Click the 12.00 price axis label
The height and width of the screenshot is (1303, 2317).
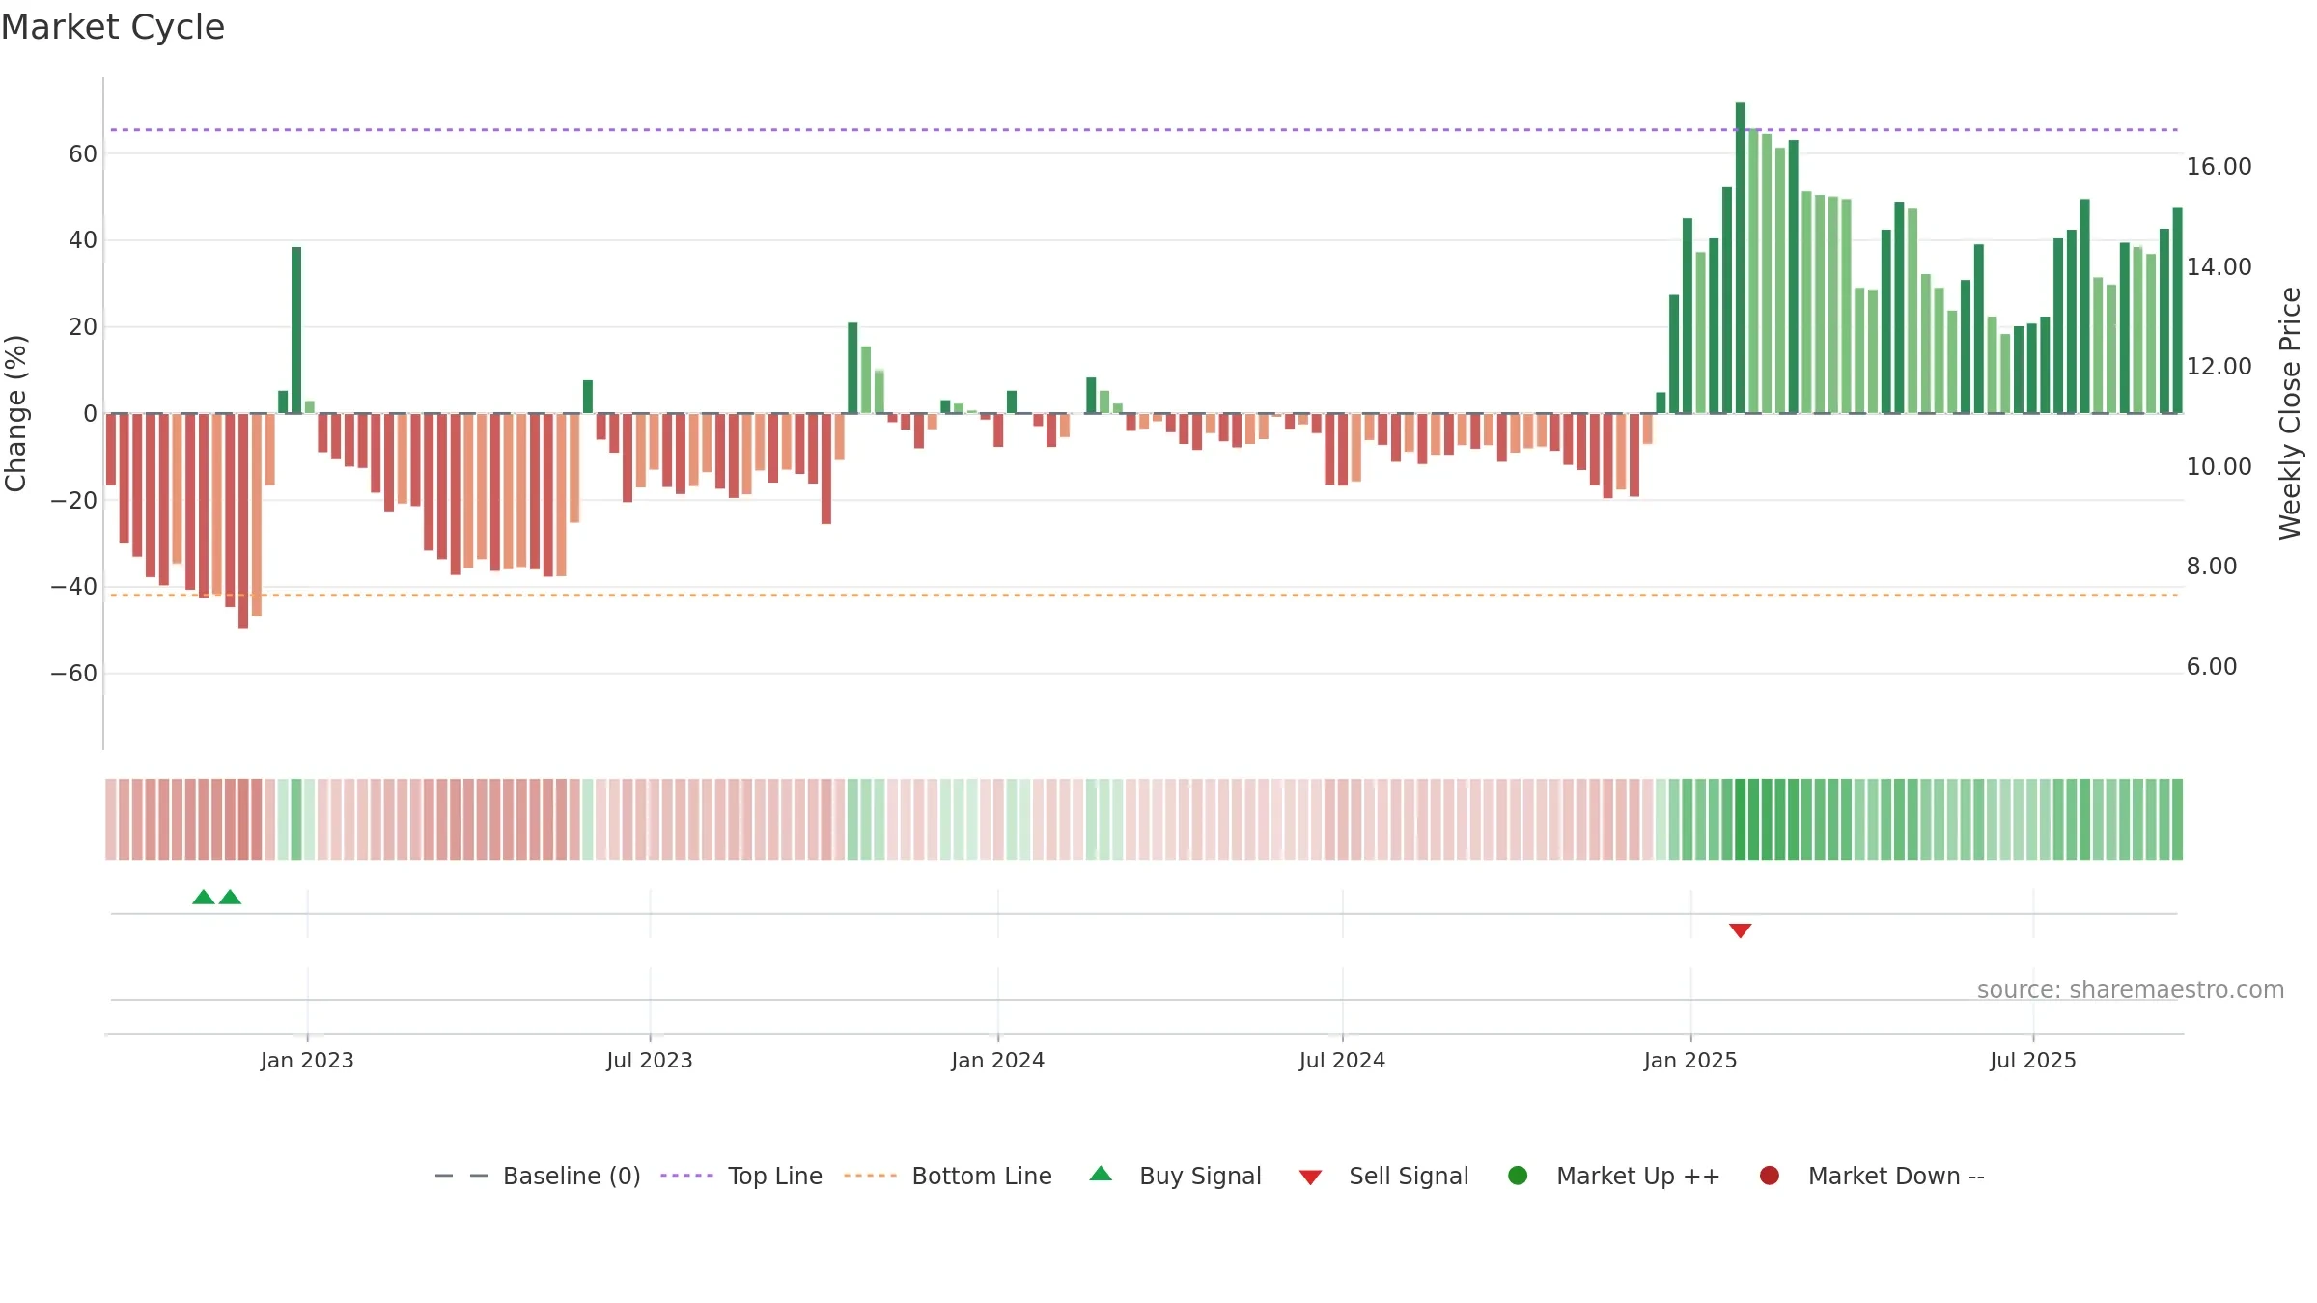coord(2219,367)
